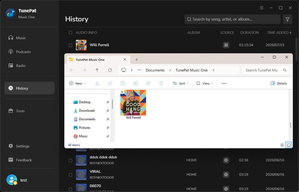Click the TunePat hamburger menu icon
The height and width of the screenshot is (192, 299).
pyautogui.click(x=261, y=8)
